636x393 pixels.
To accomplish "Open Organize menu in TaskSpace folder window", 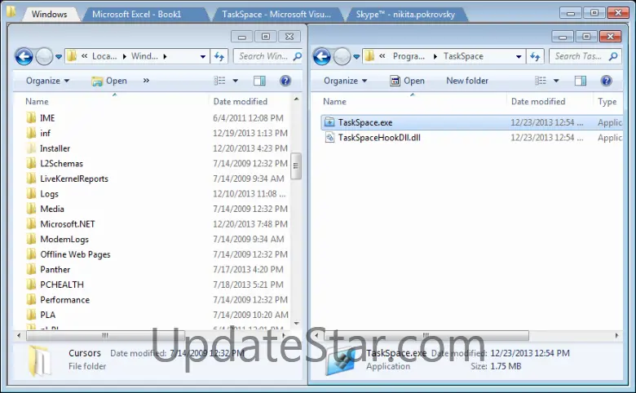I will point(346,81).
